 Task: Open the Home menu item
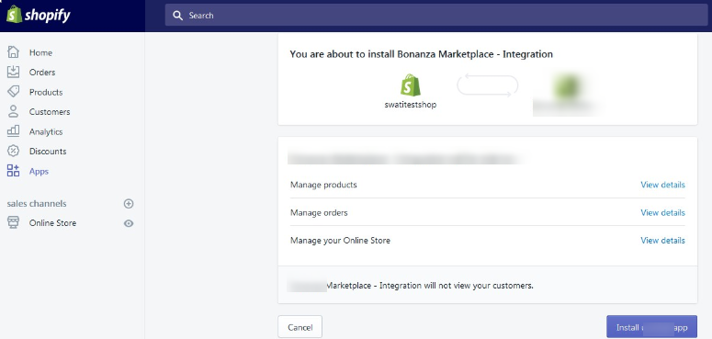tap(40, 52)
